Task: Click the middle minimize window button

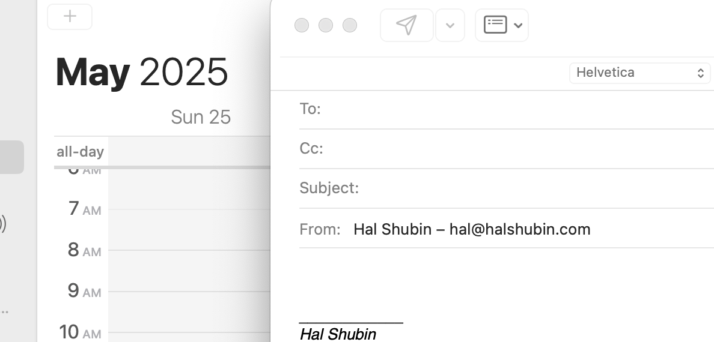Action: pyautogui.click(x=326, y=25)
